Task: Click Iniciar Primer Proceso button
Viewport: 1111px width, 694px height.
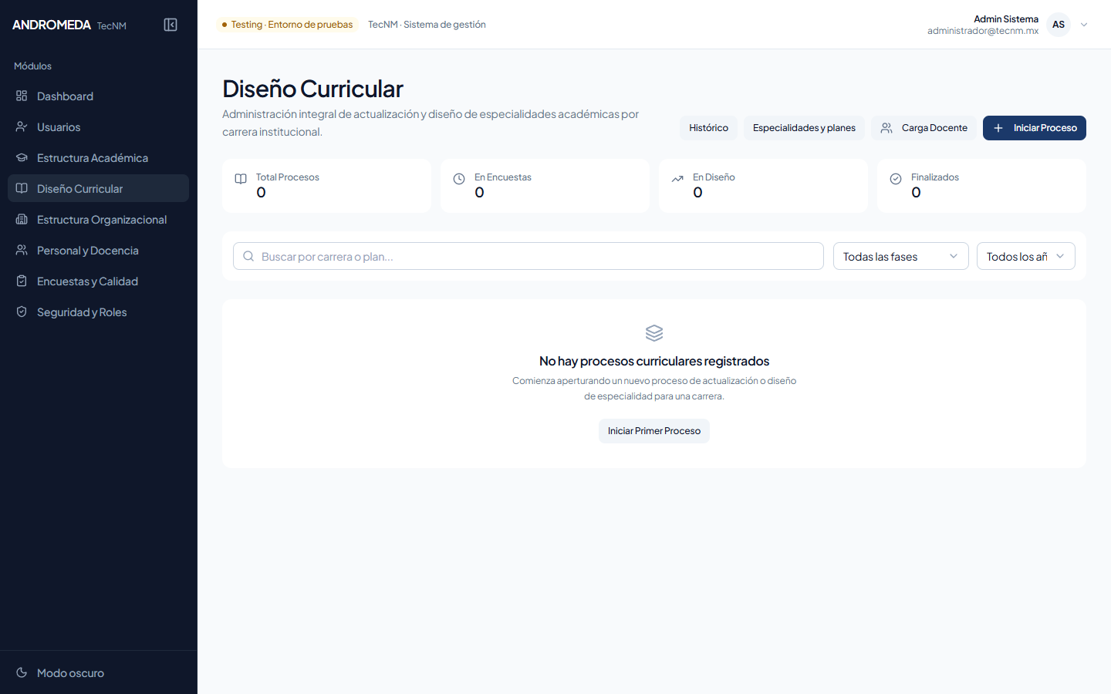Action: [654, 431]
